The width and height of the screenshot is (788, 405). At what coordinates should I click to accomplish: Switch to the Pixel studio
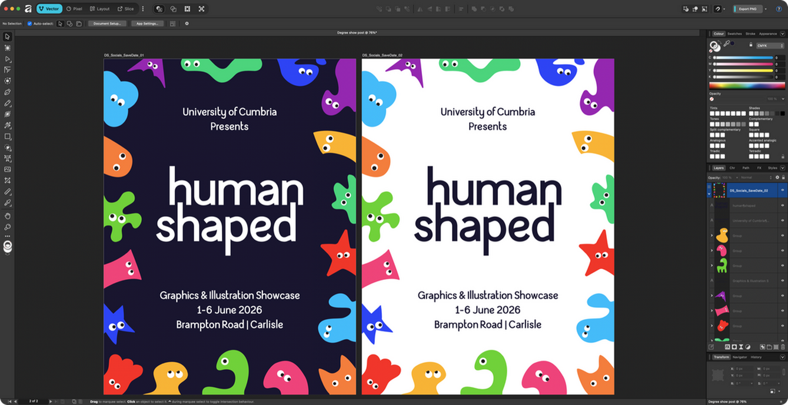coord(74,9)
